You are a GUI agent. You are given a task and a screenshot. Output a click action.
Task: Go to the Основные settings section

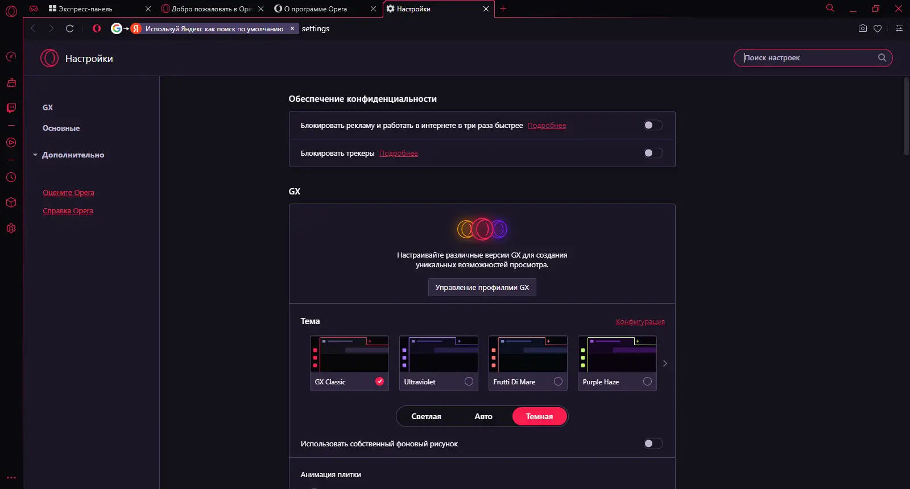point(61,128)
